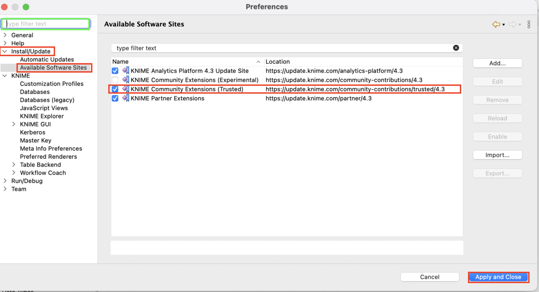Expand the Table Backend node
This screenshot has width=539, height=292.
[x=14, y=165]
